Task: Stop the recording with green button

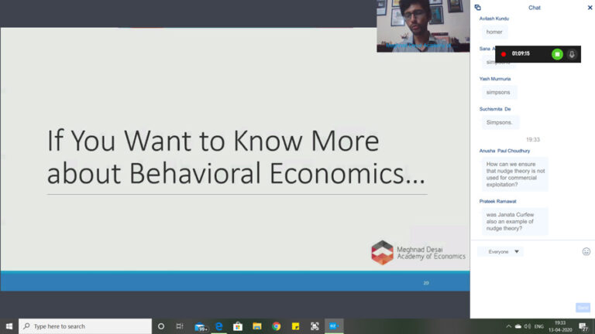Action: [557, 54]
